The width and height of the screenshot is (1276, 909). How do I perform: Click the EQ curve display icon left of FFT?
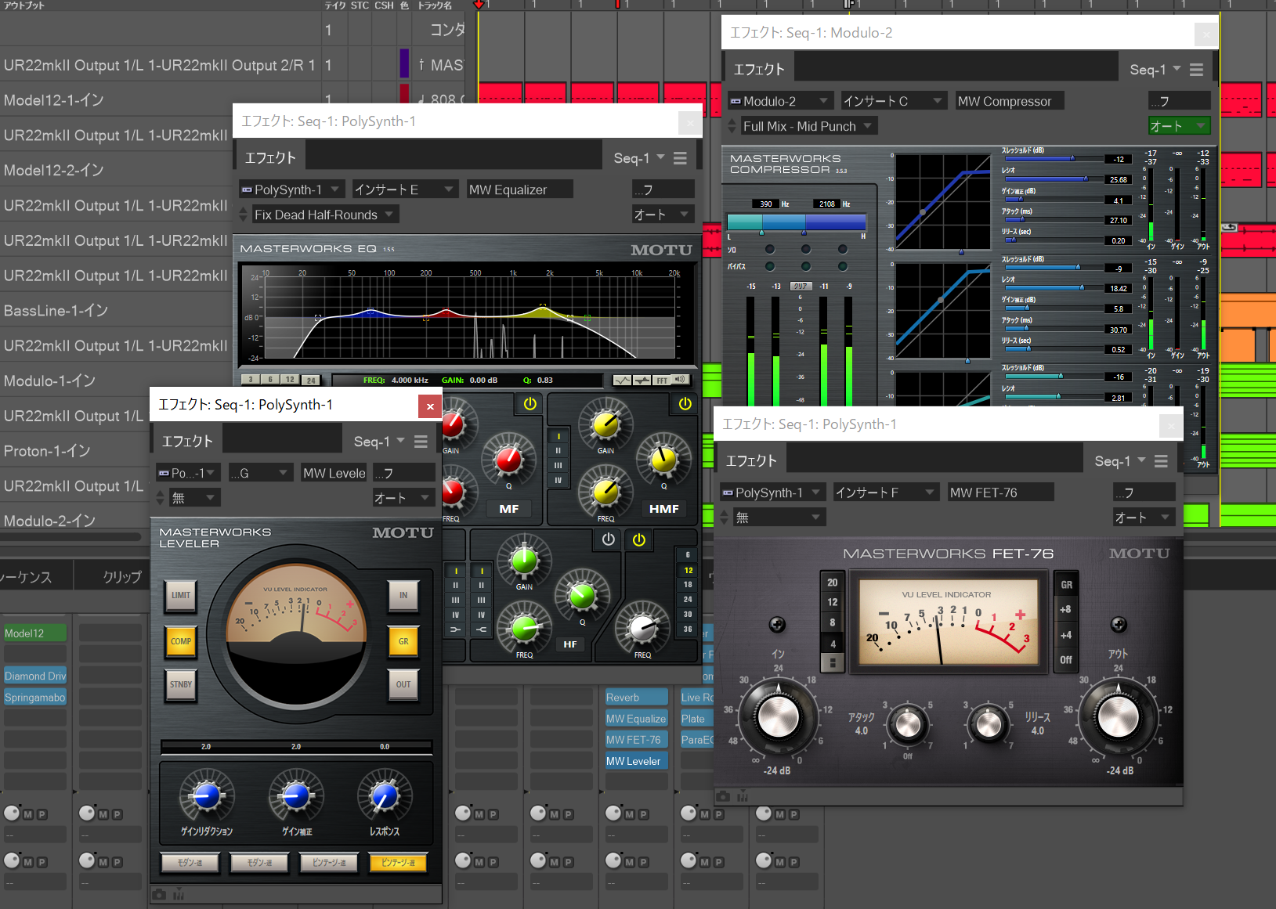(623, 380)
